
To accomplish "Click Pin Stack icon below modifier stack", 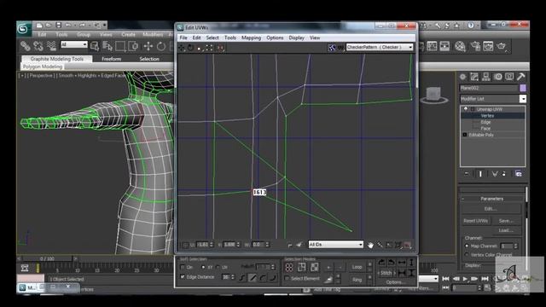I will click(467, 174).
